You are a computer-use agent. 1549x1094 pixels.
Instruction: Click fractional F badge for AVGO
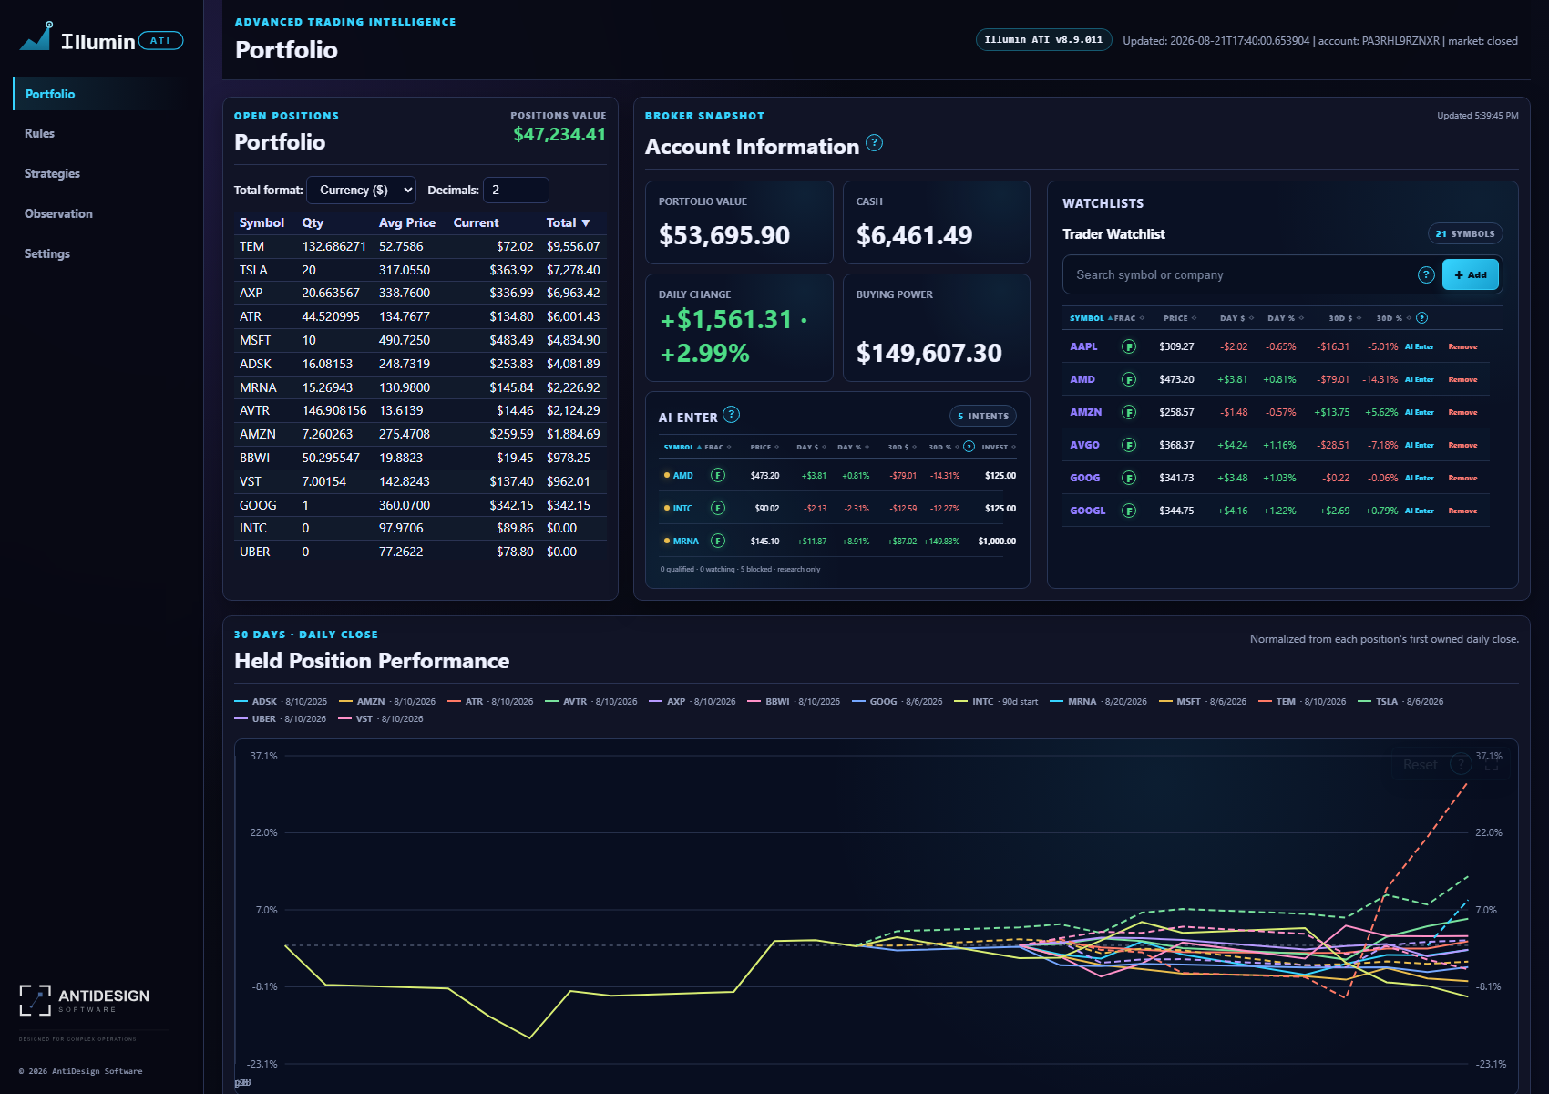1129,445
